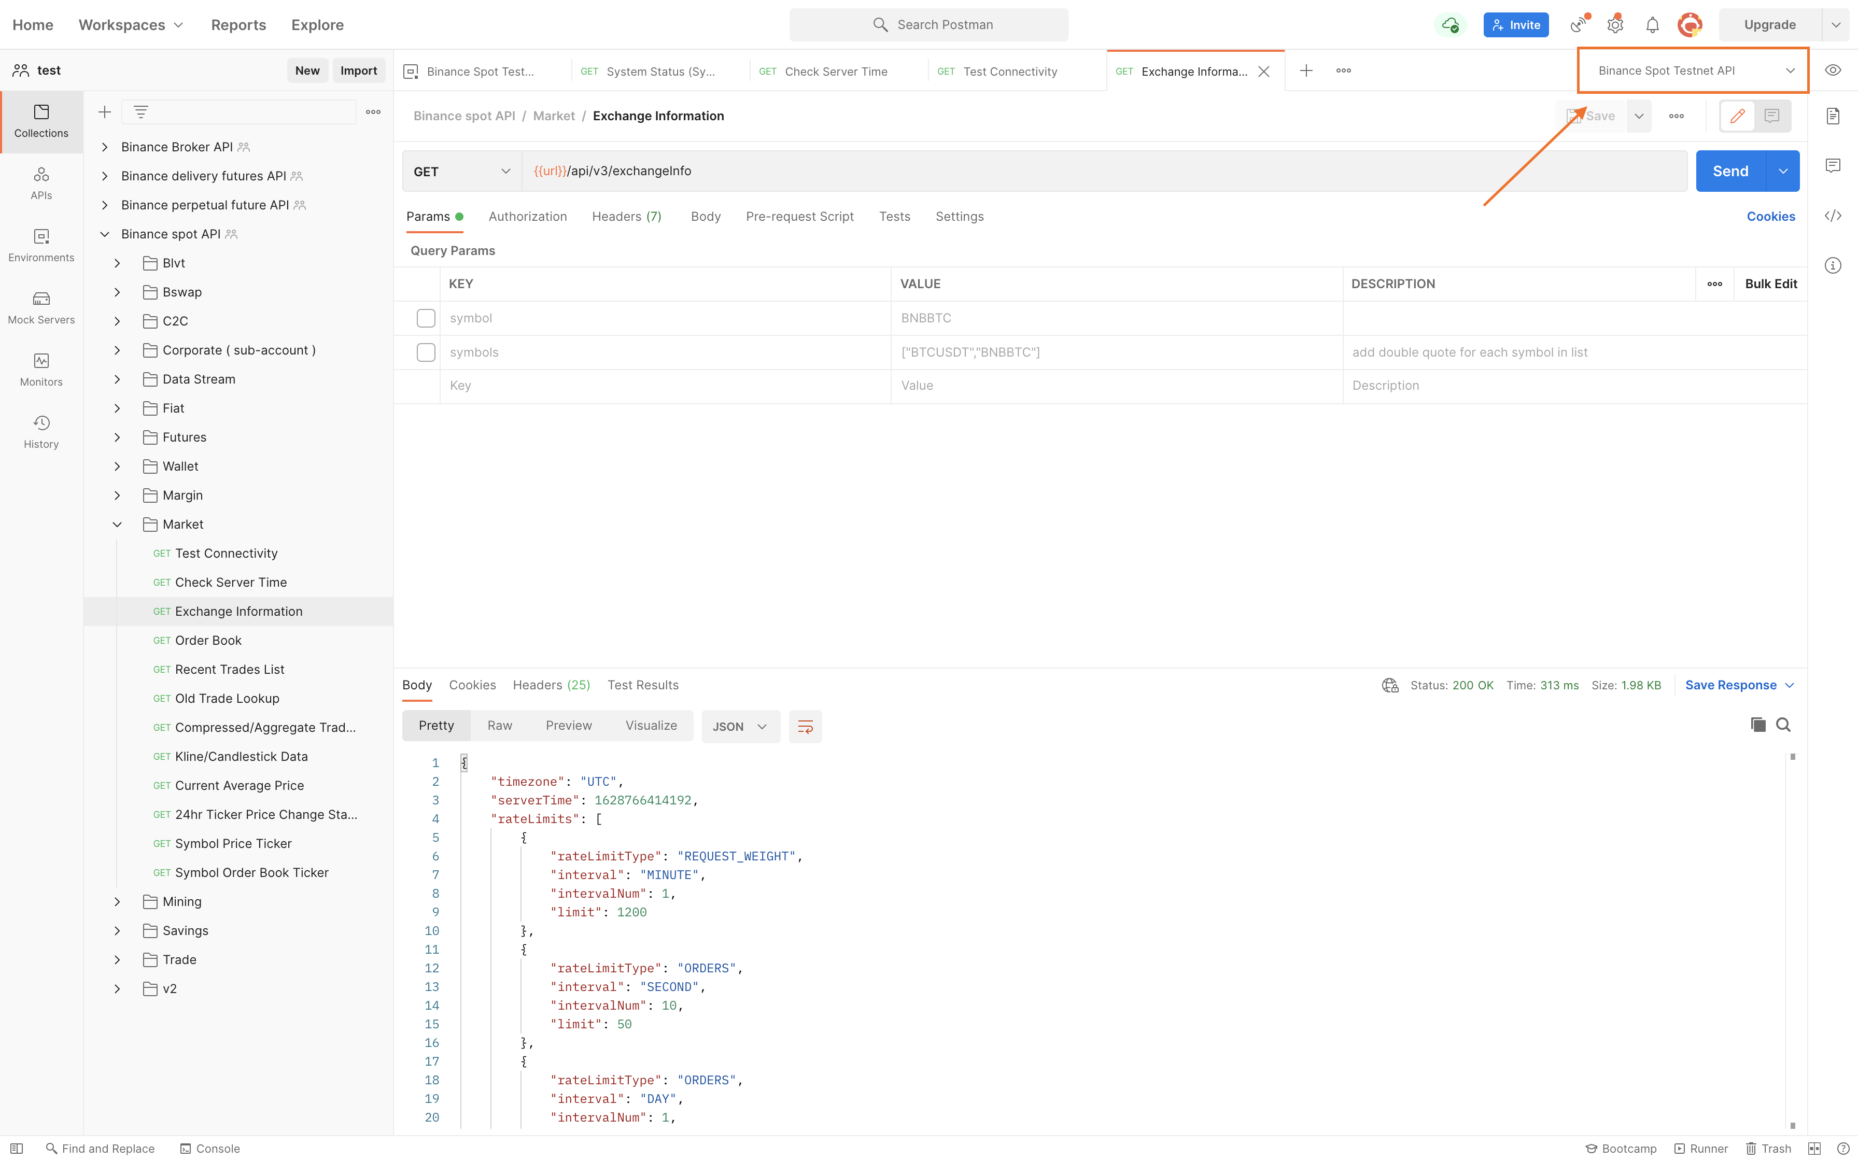Screen dimensions: 1858x1161
Task: Toggle checkbox for symbols query parameter
Action: tap(426, 352)
